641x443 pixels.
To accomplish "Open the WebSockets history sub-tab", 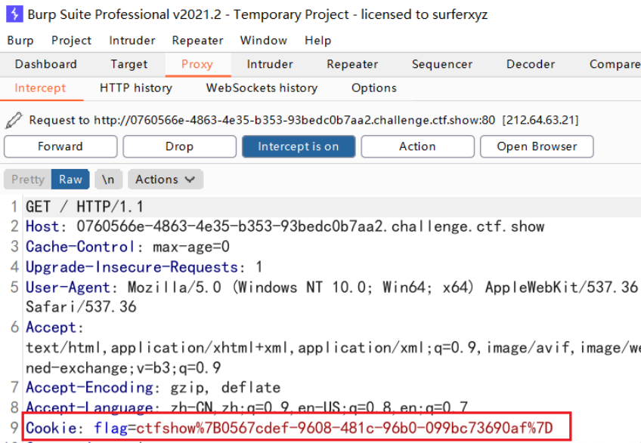I will [x=262, y=88].
